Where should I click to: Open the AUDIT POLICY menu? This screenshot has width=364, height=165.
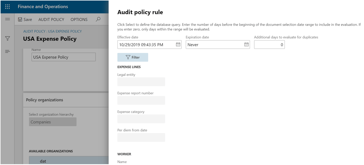(x=51, y=20)
